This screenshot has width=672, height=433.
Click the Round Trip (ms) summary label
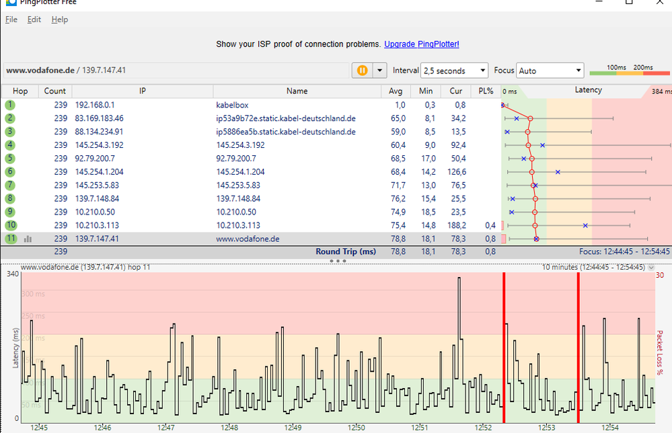pyautogui.click(x=346, y=251)
